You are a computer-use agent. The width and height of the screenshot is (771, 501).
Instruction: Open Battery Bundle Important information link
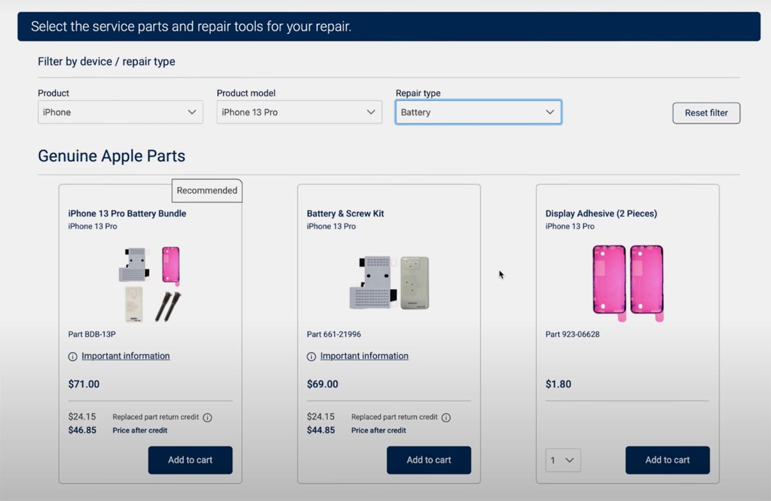point(126,356)
